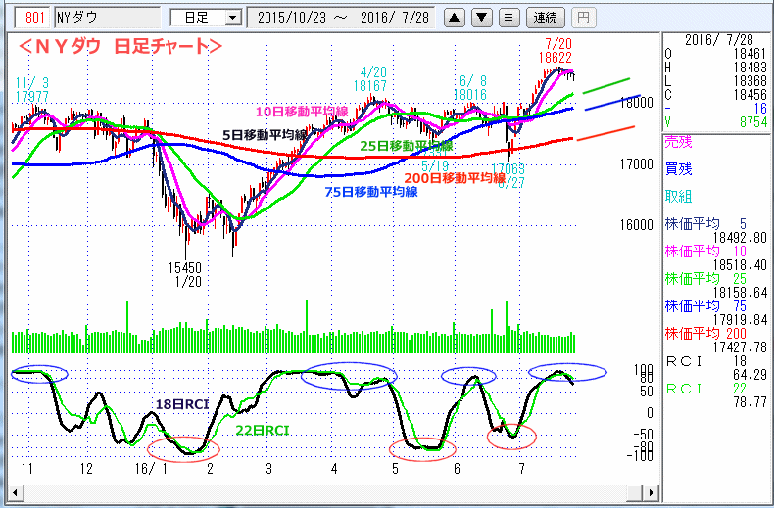
Task: Click the 株価平均 25 label
Action: pos(705,279)
